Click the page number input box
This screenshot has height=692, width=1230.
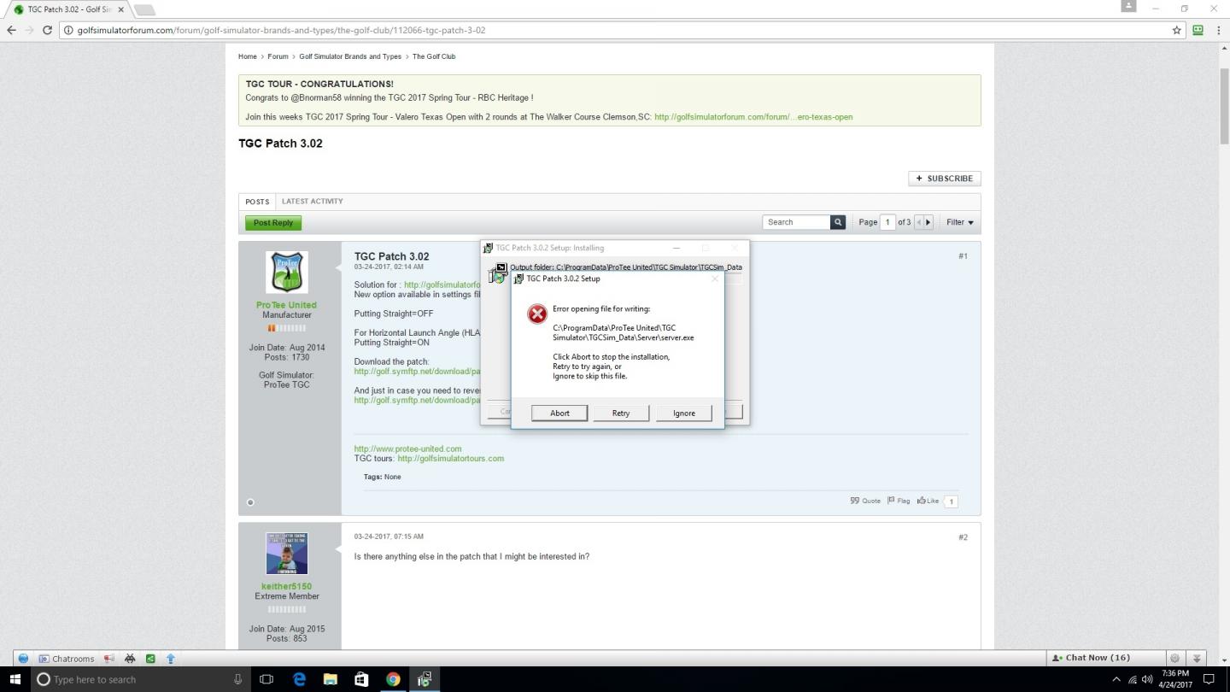click(x=887, y=222)
